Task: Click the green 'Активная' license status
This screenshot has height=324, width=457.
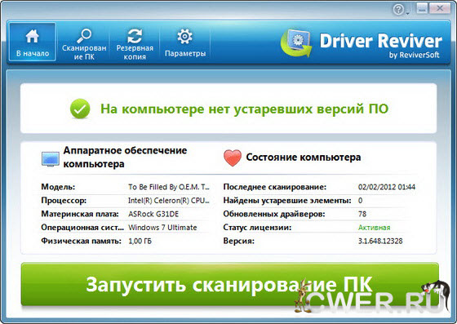Action: click(375, 228)
